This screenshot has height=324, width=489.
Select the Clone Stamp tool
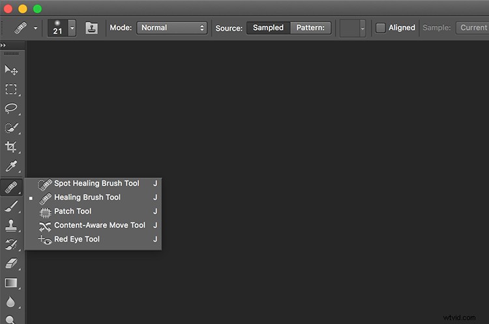coord(11,225)
